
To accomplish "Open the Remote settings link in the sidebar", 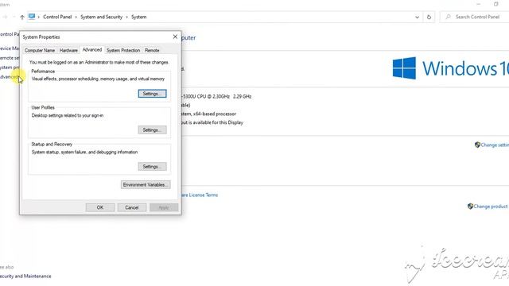I will (10, 58).
